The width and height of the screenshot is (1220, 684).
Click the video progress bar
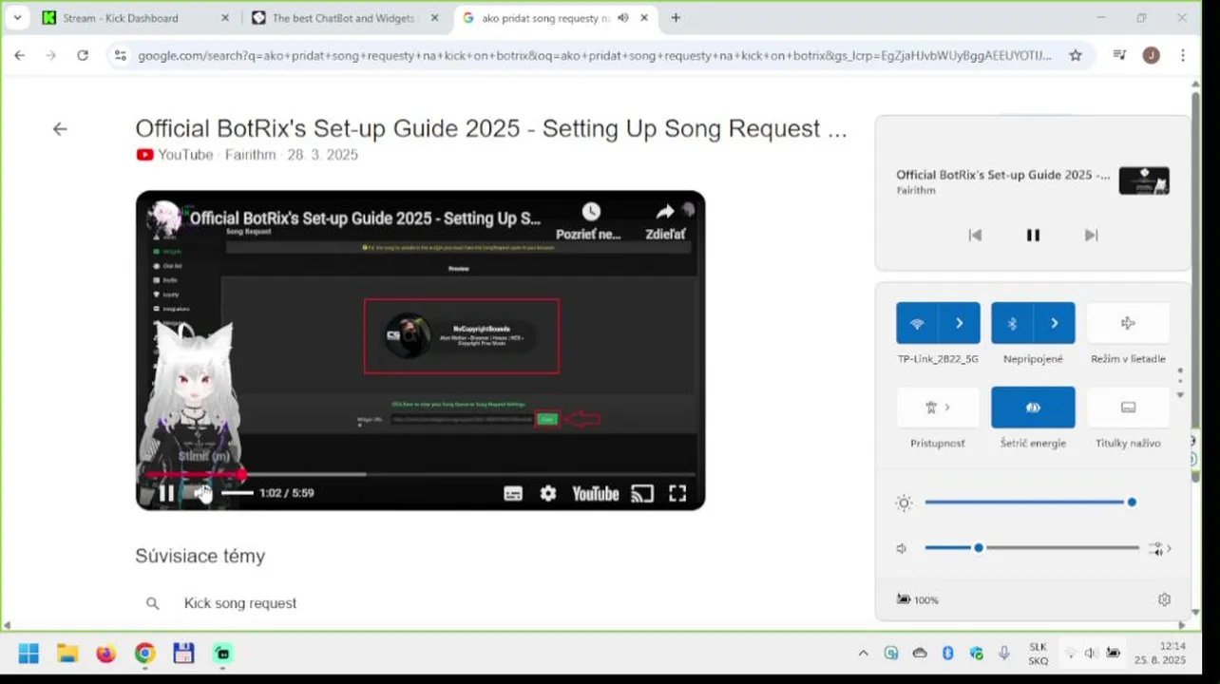point(420,473)
